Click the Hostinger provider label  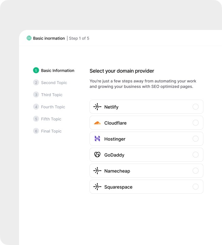click(x=115, y=139)
